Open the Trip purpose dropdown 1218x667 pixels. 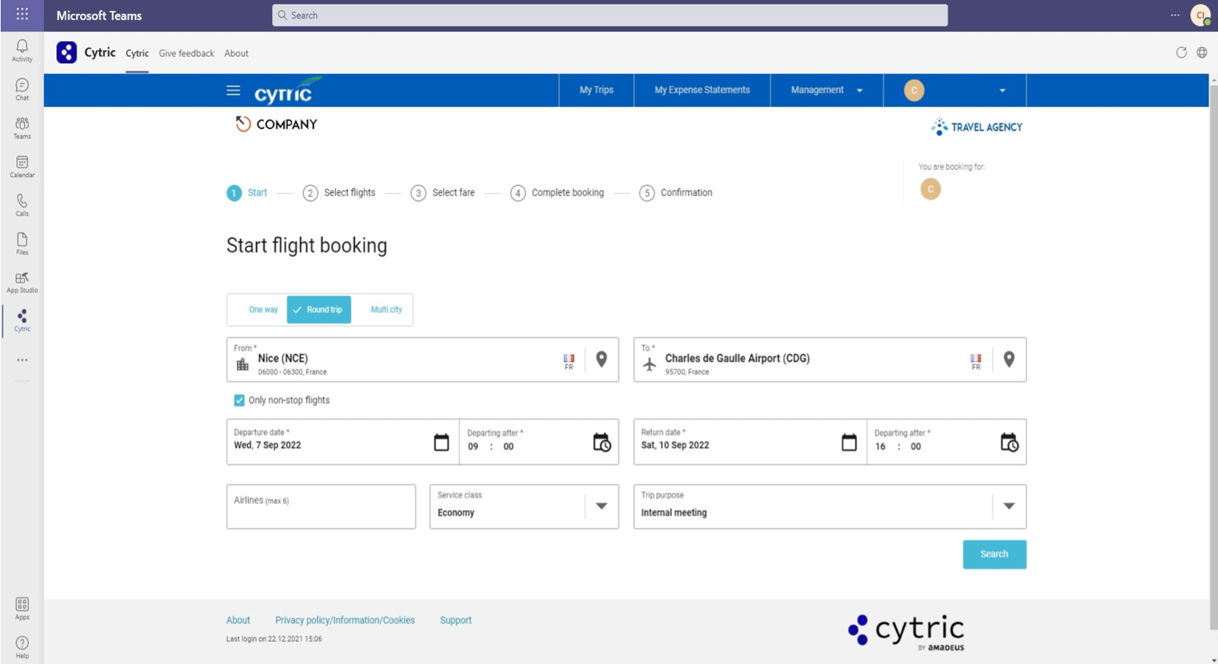click(x=1008, y=506)
